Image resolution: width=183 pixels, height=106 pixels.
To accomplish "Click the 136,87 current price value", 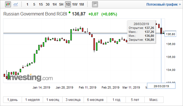I will [79, 14].
